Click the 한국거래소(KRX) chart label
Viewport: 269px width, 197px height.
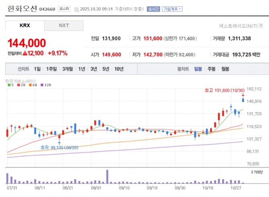pos(20,81)
